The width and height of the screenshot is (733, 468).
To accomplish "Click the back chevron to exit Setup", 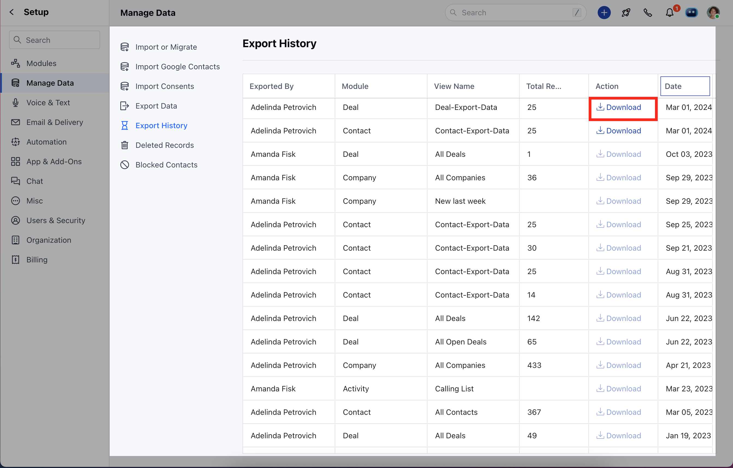I will coord(11,12).
